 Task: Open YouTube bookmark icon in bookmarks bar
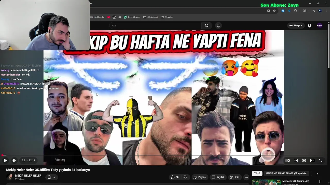[x=109, y=17]
